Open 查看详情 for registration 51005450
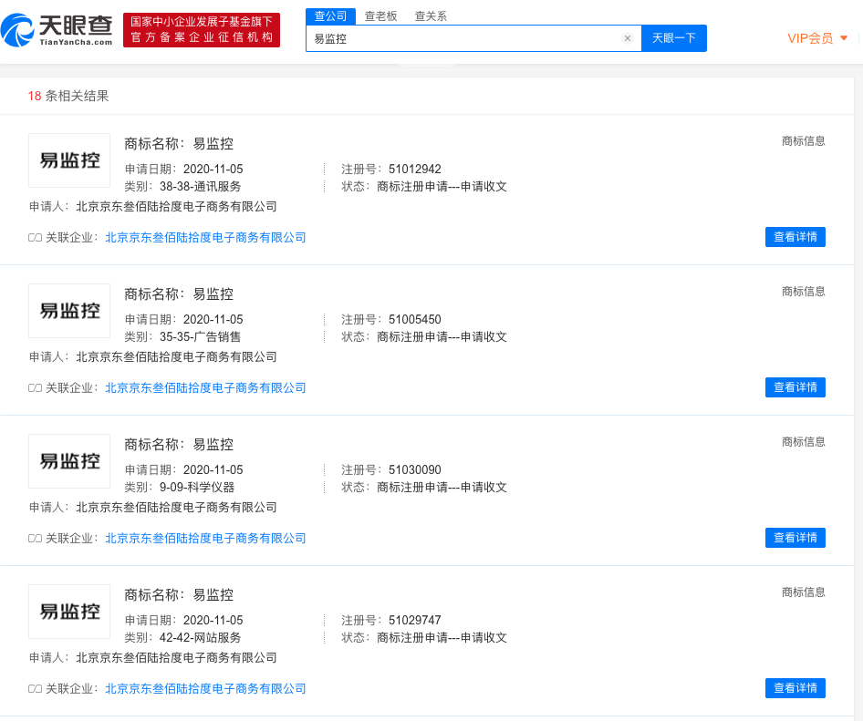 [795, 387]
